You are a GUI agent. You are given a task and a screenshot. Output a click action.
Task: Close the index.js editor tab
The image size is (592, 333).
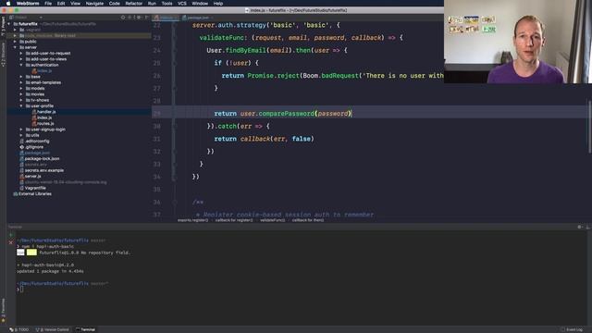point(177,18)
